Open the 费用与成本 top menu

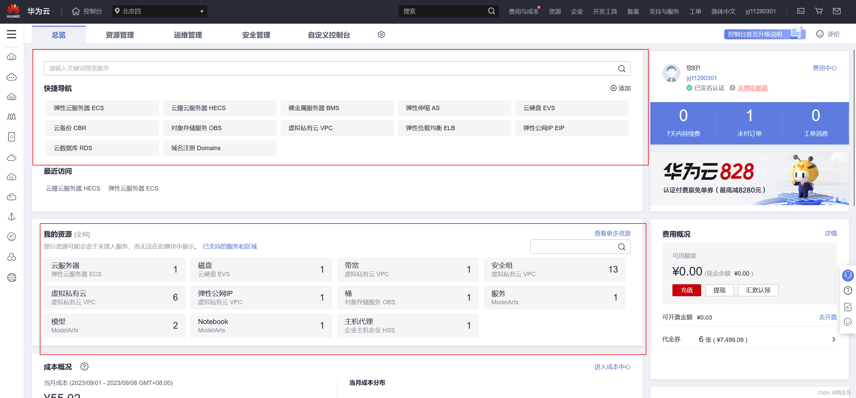click(x=523, y=11)
